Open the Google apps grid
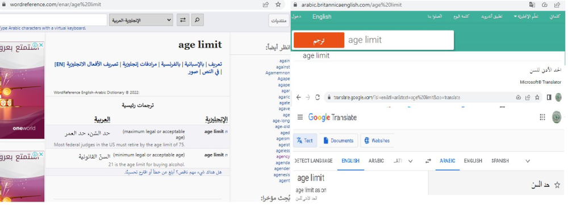Screen dimensions: 568x205 tap(542, 117)
